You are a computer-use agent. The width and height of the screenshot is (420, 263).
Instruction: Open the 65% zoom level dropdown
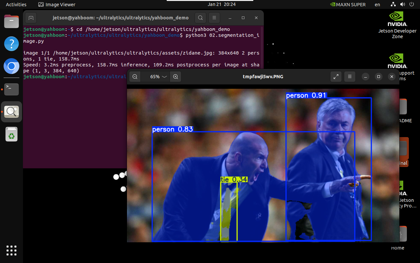coord(158,77)
